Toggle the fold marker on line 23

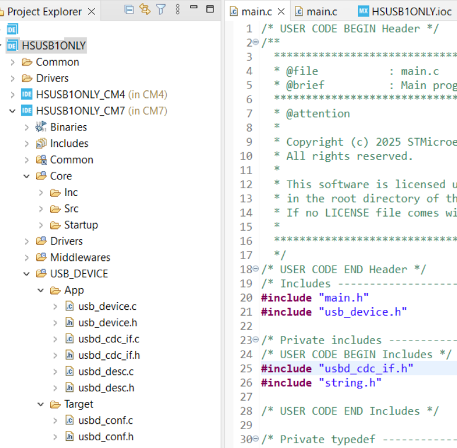point(255,339)
